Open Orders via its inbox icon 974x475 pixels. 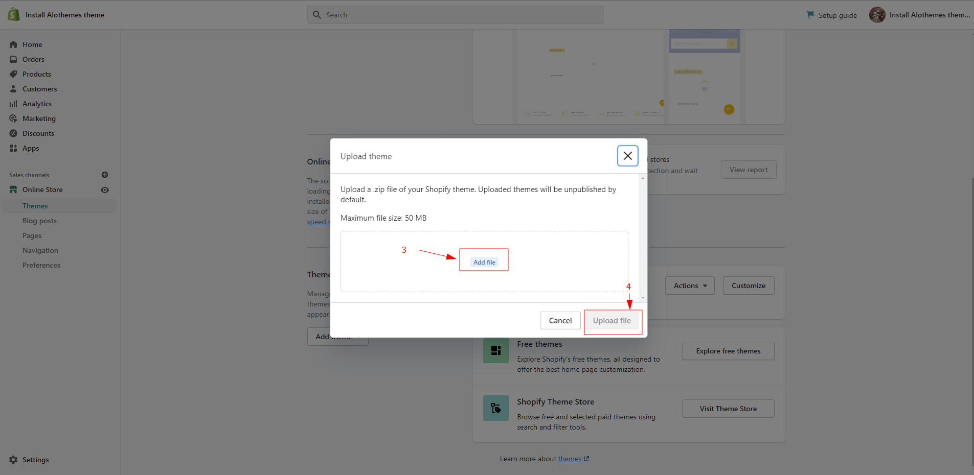coord(13,59)
